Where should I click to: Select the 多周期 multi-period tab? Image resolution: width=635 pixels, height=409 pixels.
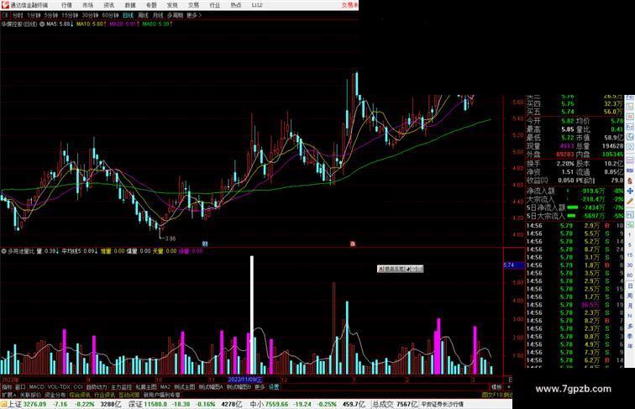click(x=175, y=15)
